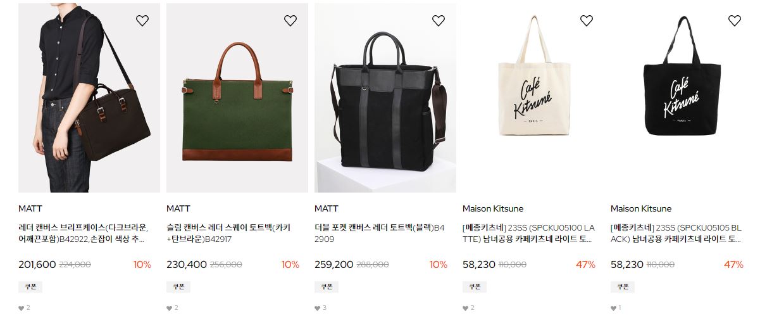Open the black leather tote product image

[x=385, y=98]
